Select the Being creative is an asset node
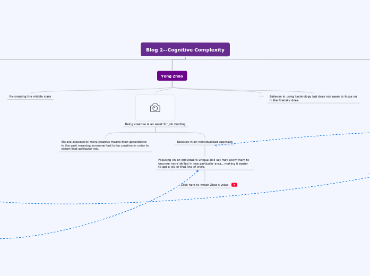This screenshot has width=370, height=276. tap(155, 124)
